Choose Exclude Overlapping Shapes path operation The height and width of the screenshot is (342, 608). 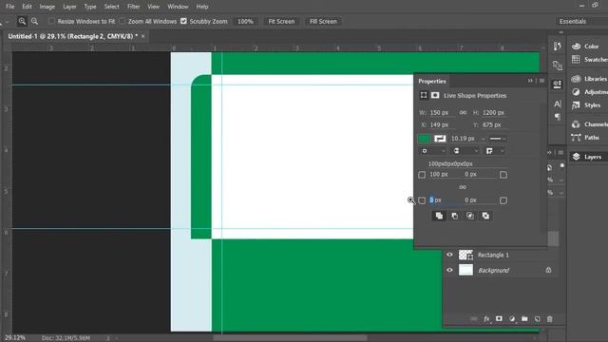(x=485, y=216)
